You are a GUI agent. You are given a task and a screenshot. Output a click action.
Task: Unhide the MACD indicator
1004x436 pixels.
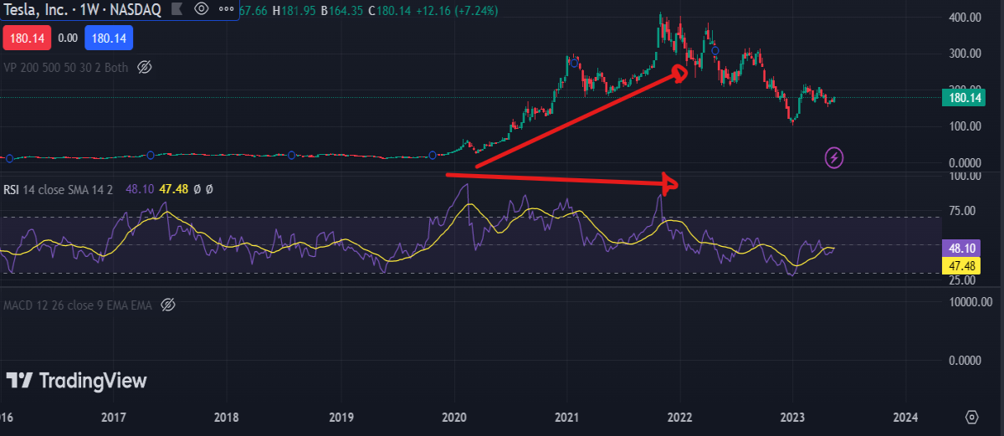click(x=167, y=305)
